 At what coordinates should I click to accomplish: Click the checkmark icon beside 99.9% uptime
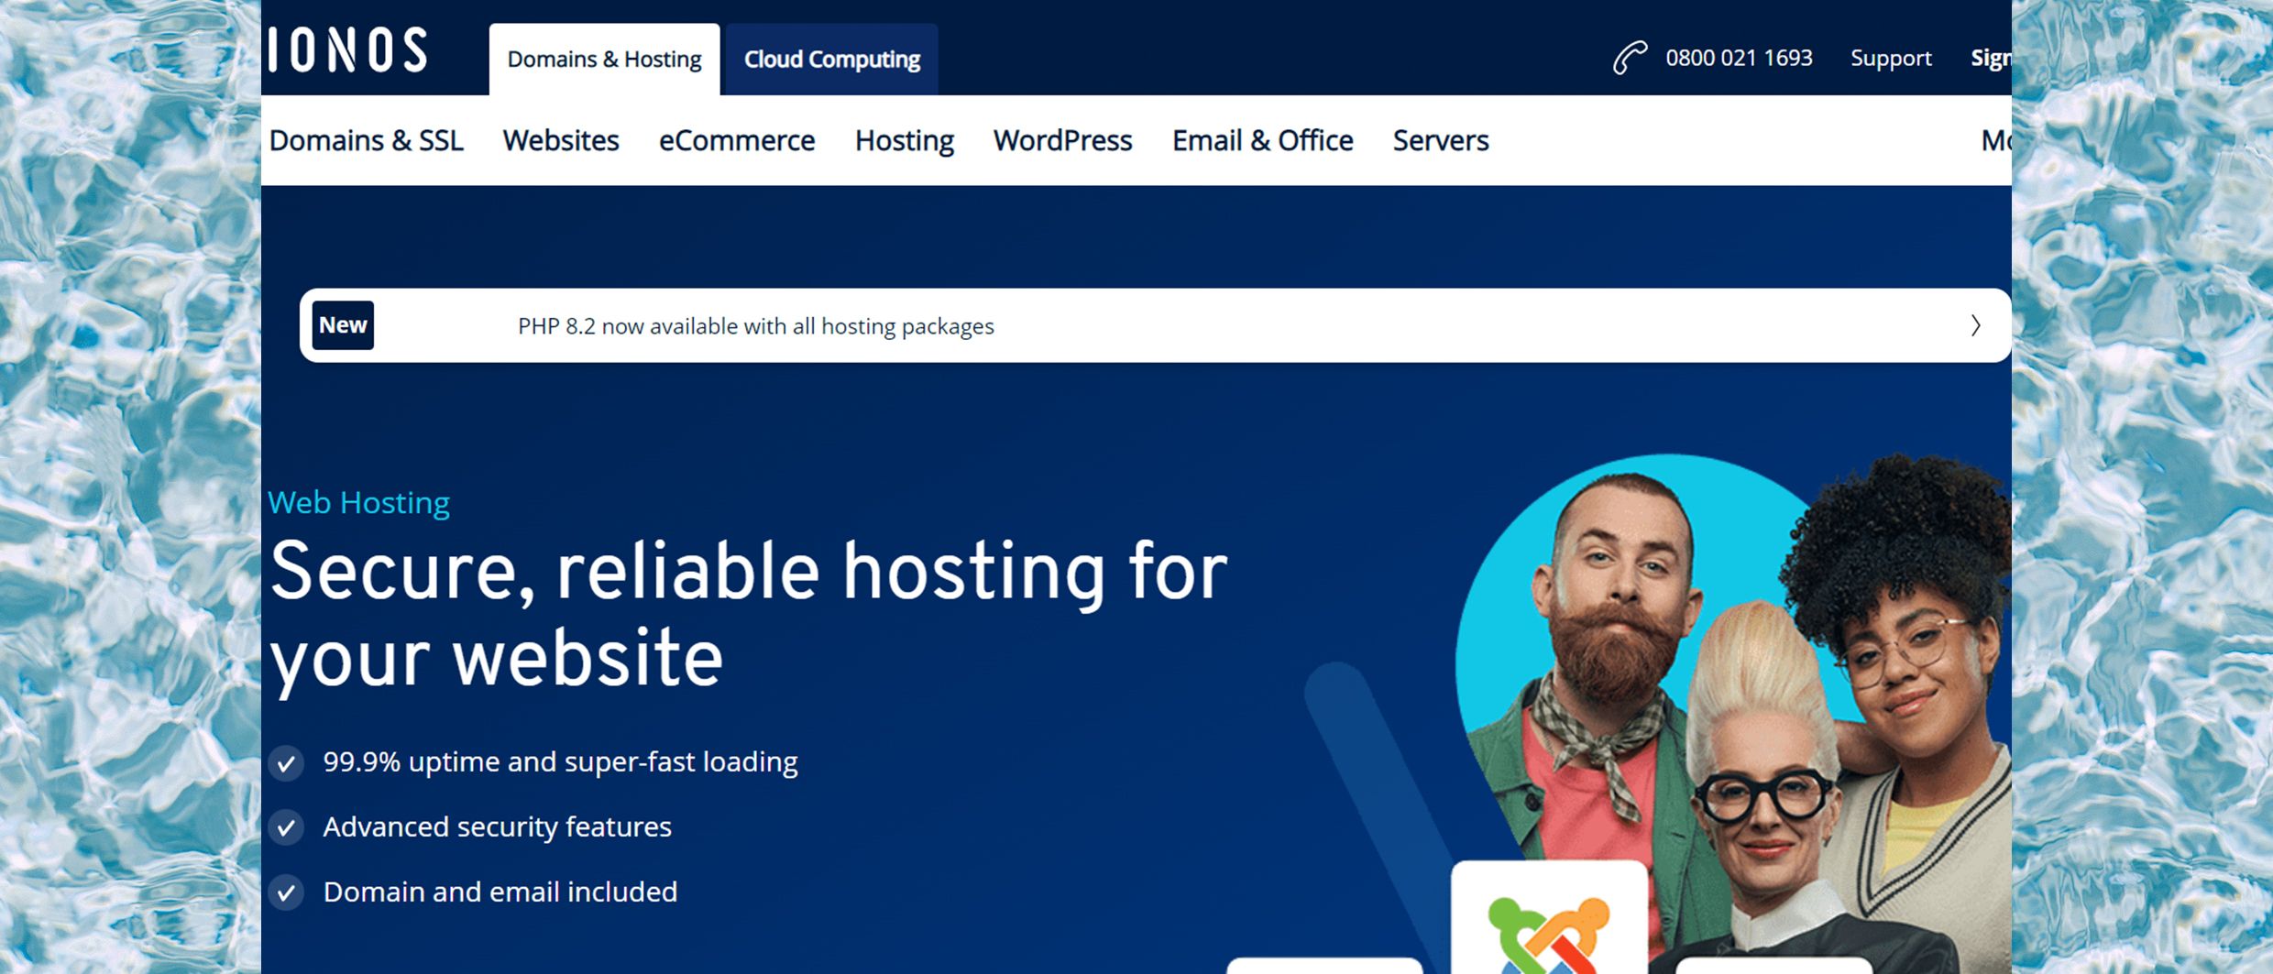coord(286,762)
